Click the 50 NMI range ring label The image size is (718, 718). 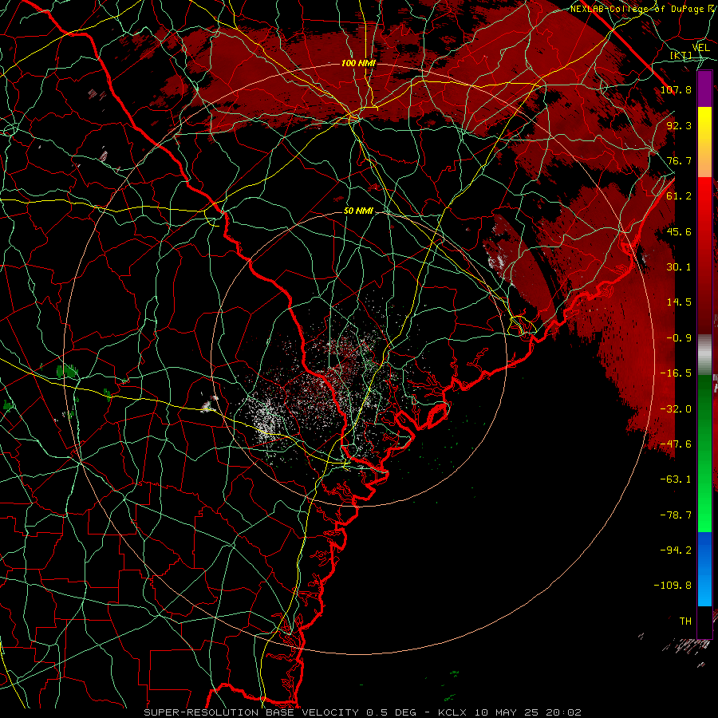click(x=358, y=211)
